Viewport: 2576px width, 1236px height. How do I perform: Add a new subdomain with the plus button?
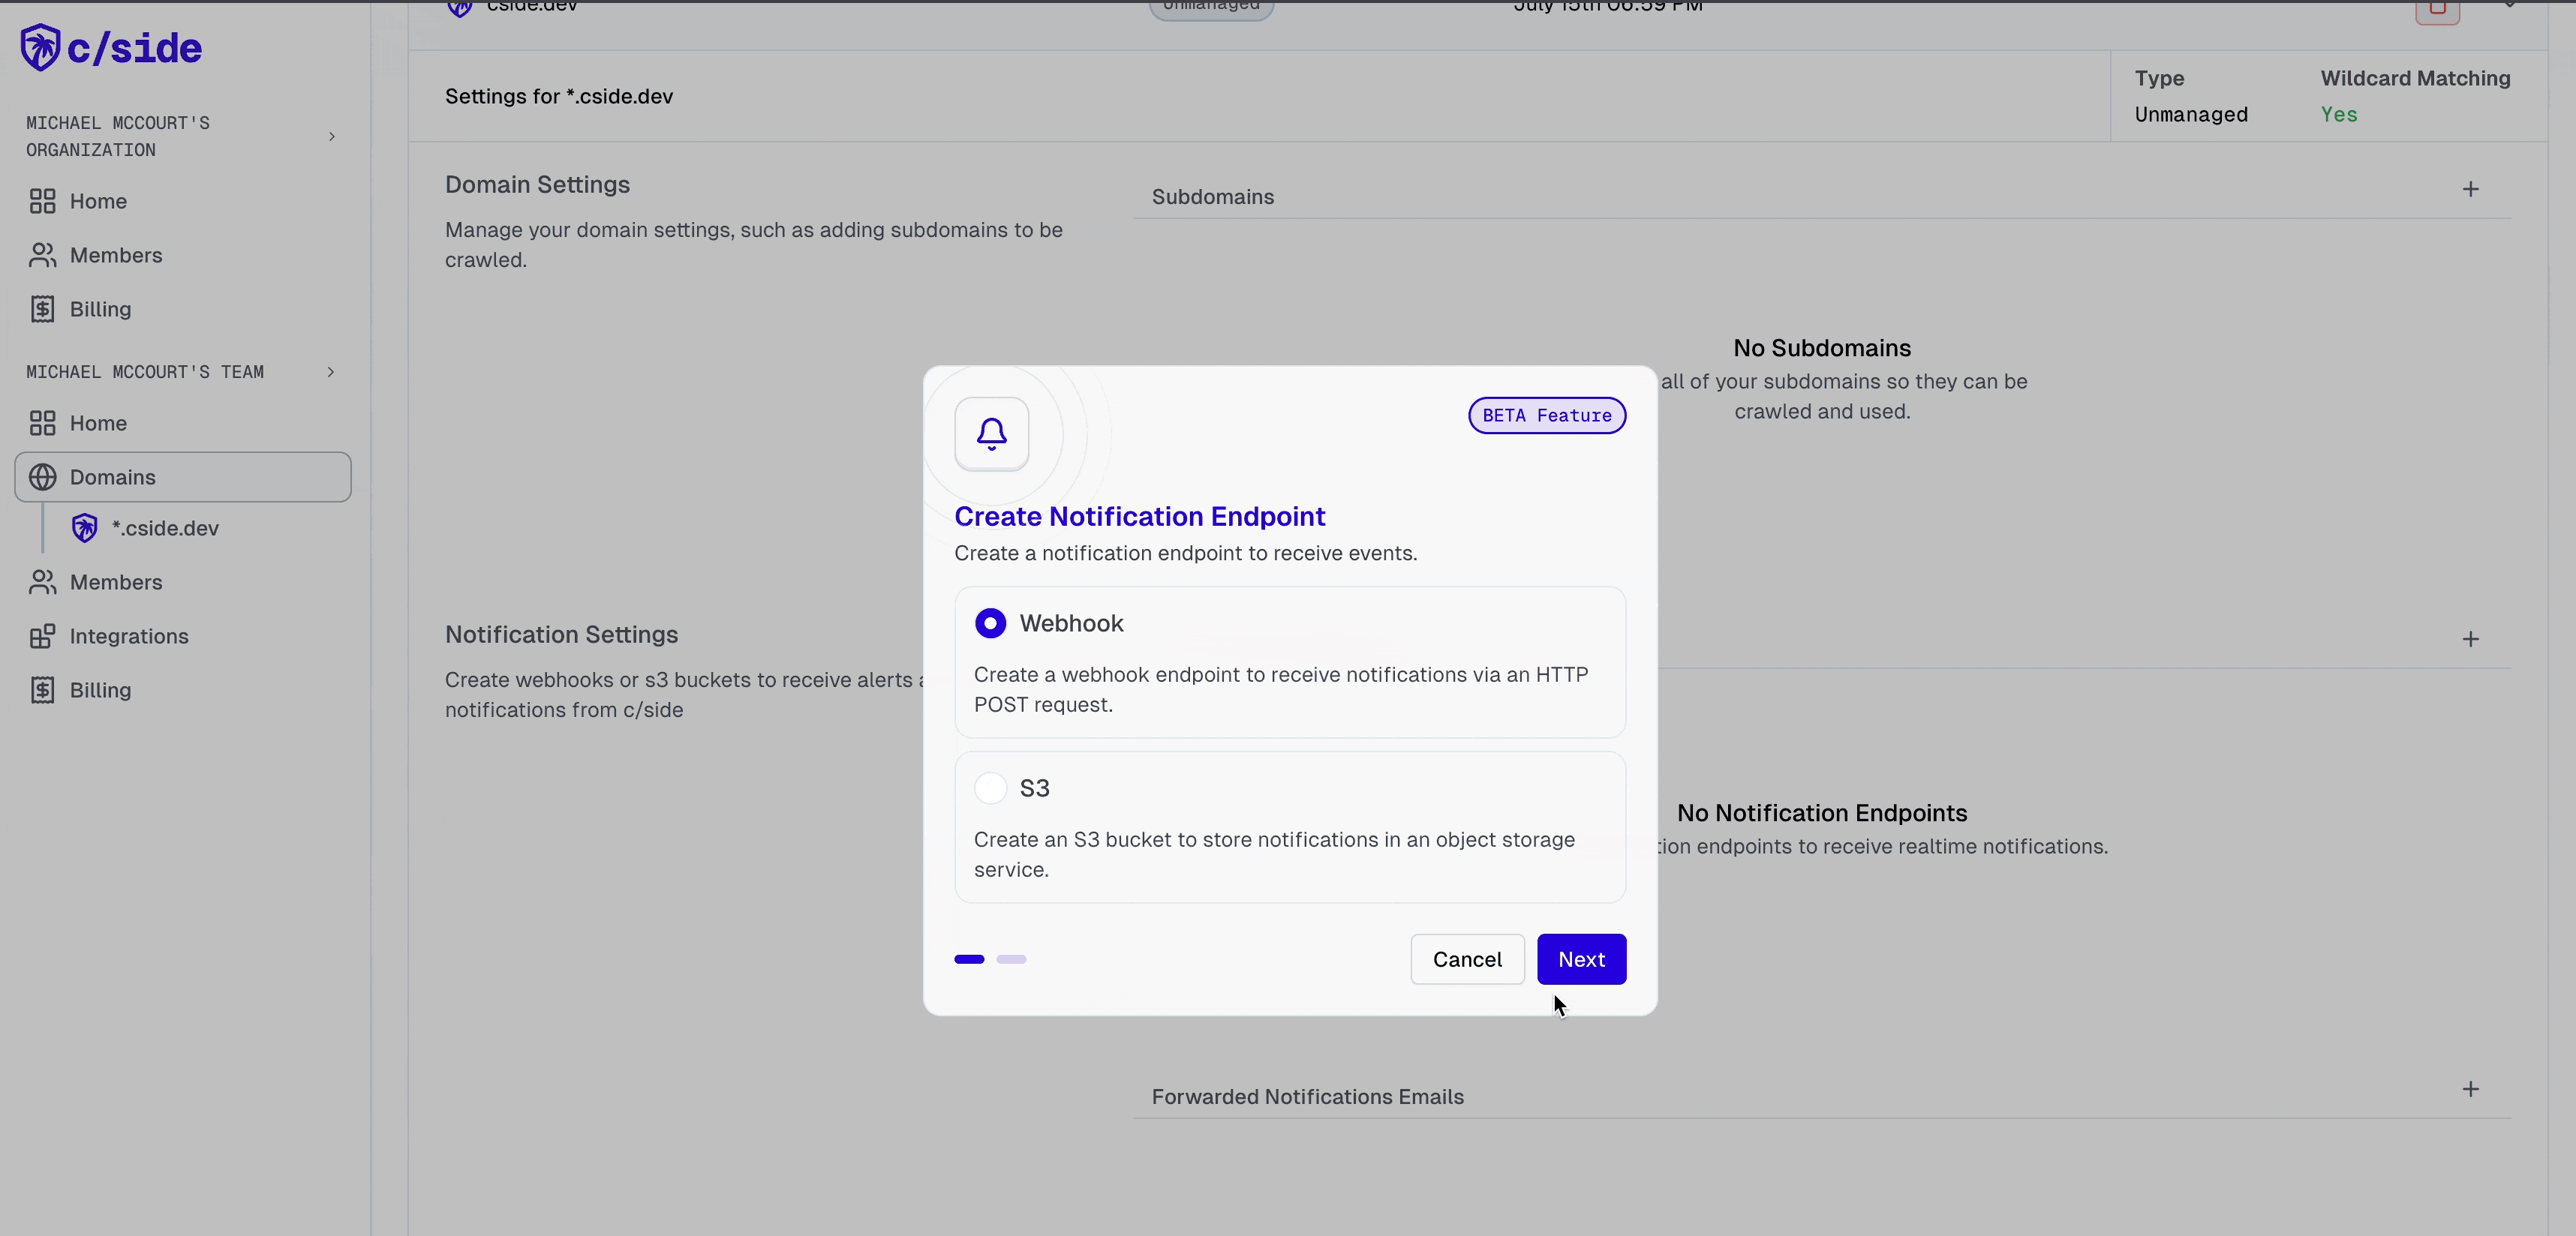pyautogui.click(x=2471, y=189)
